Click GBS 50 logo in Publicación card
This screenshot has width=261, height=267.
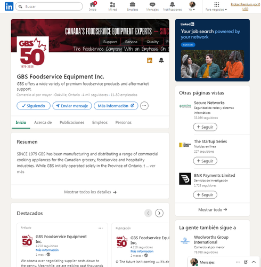tap(122, 242)
